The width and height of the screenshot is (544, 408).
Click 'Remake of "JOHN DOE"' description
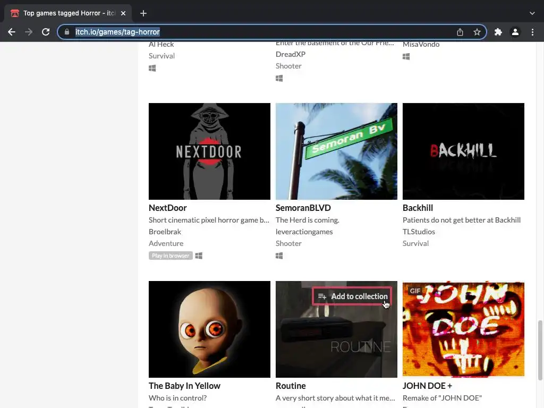click(443, 398)
